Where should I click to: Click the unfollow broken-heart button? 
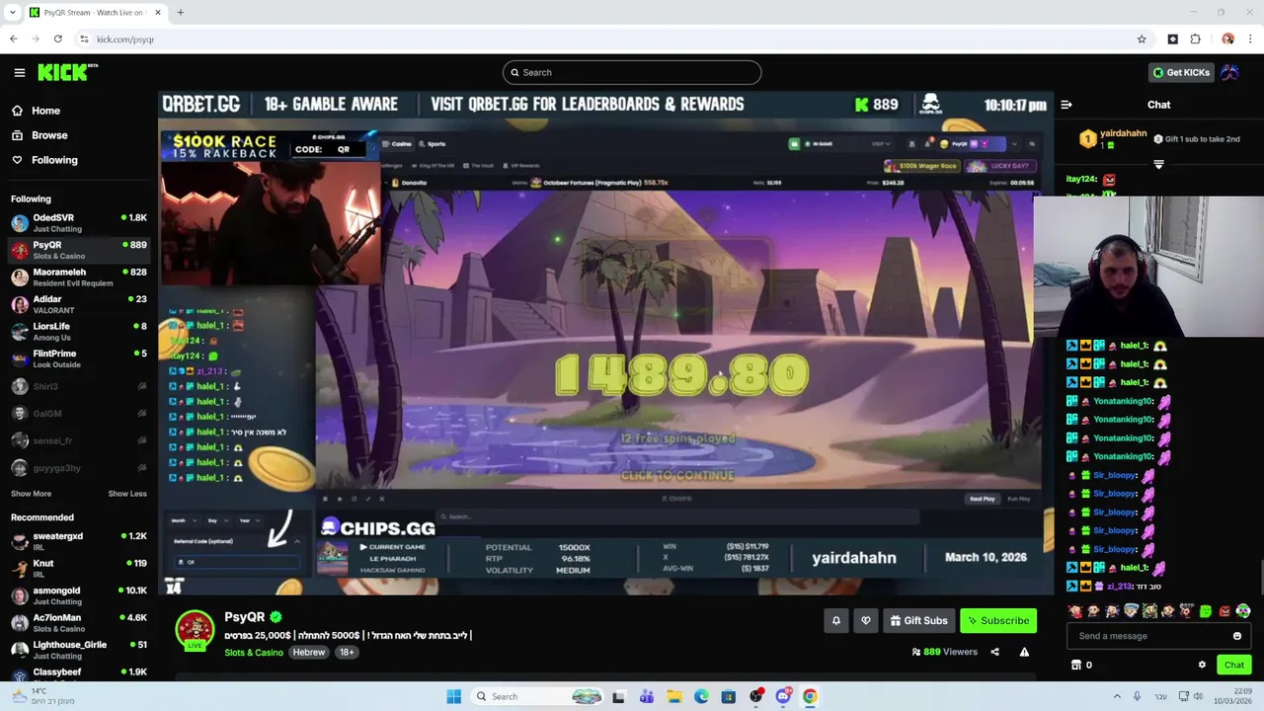866,620
